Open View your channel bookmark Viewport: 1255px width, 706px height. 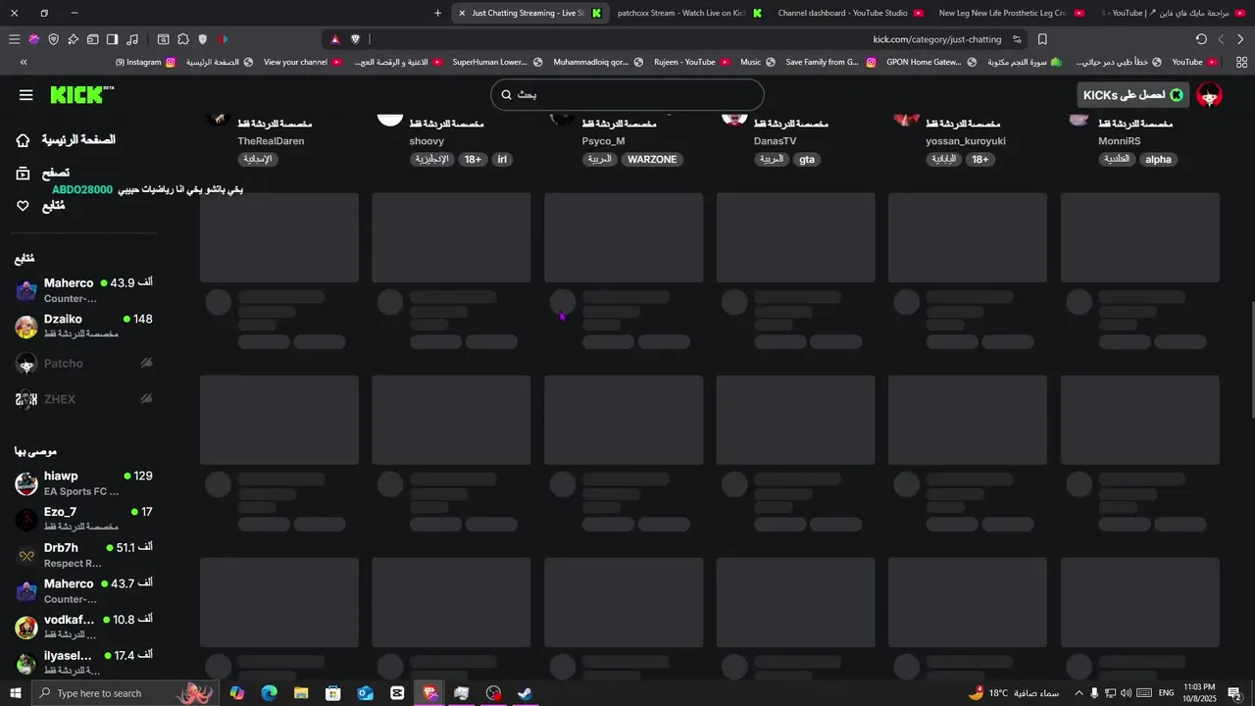tap(302, 62)
